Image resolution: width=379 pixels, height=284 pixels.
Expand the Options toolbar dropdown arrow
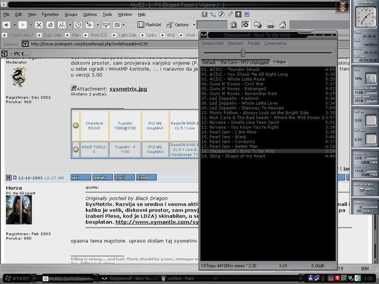pos(194,25)
